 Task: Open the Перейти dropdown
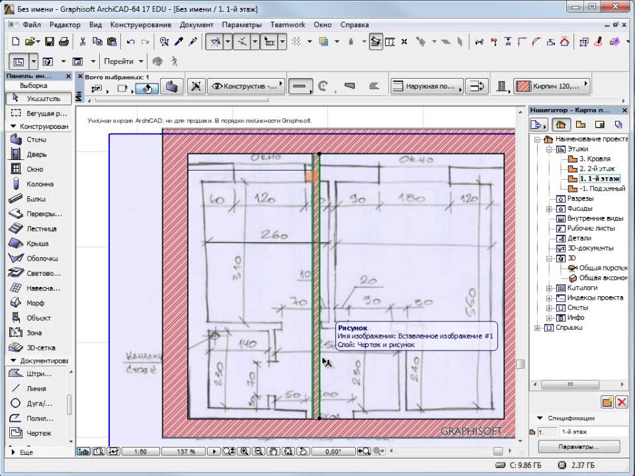(x=123, y=61)
